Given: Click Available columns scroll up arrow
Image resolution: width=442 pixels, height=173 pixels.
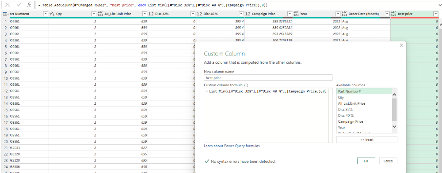Looking at the screenshot, I should pos(394,95).
